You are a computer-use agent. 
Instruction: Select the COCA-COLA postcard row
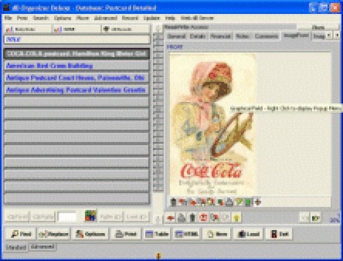(77, 54)
